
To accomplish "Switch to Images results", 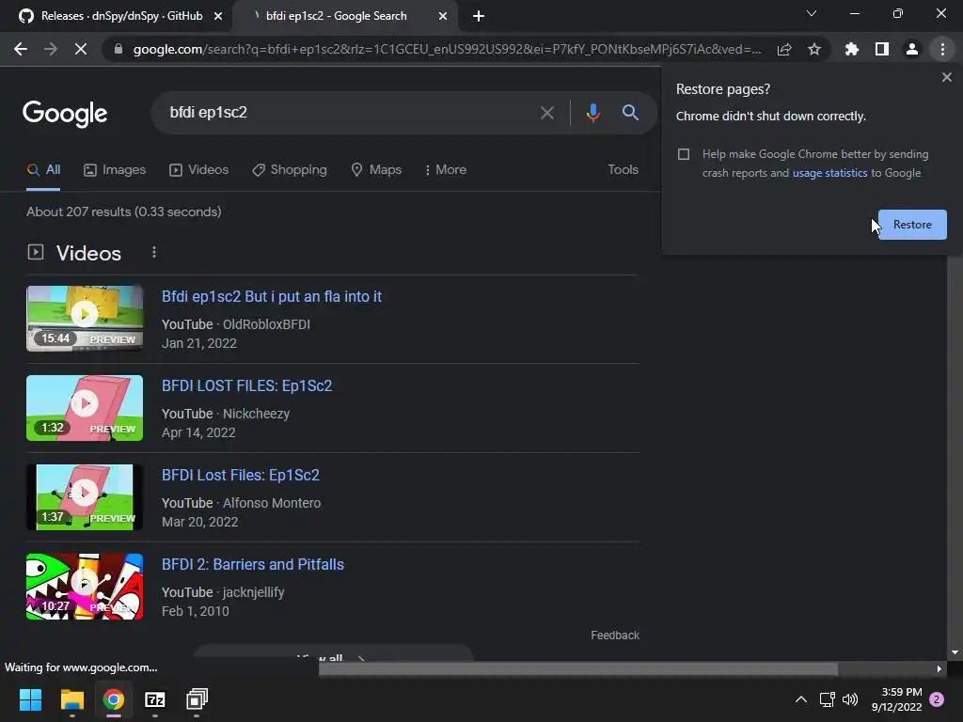I will coord(115,170).
